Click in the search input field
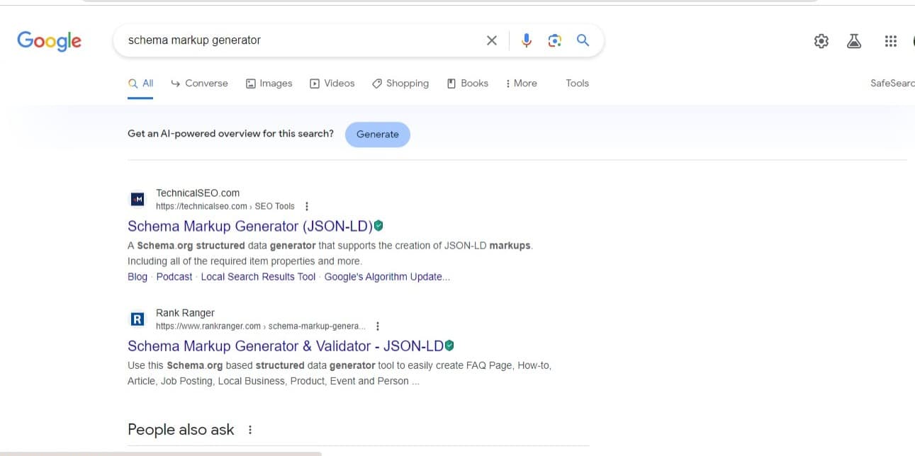 coord(298,40)
